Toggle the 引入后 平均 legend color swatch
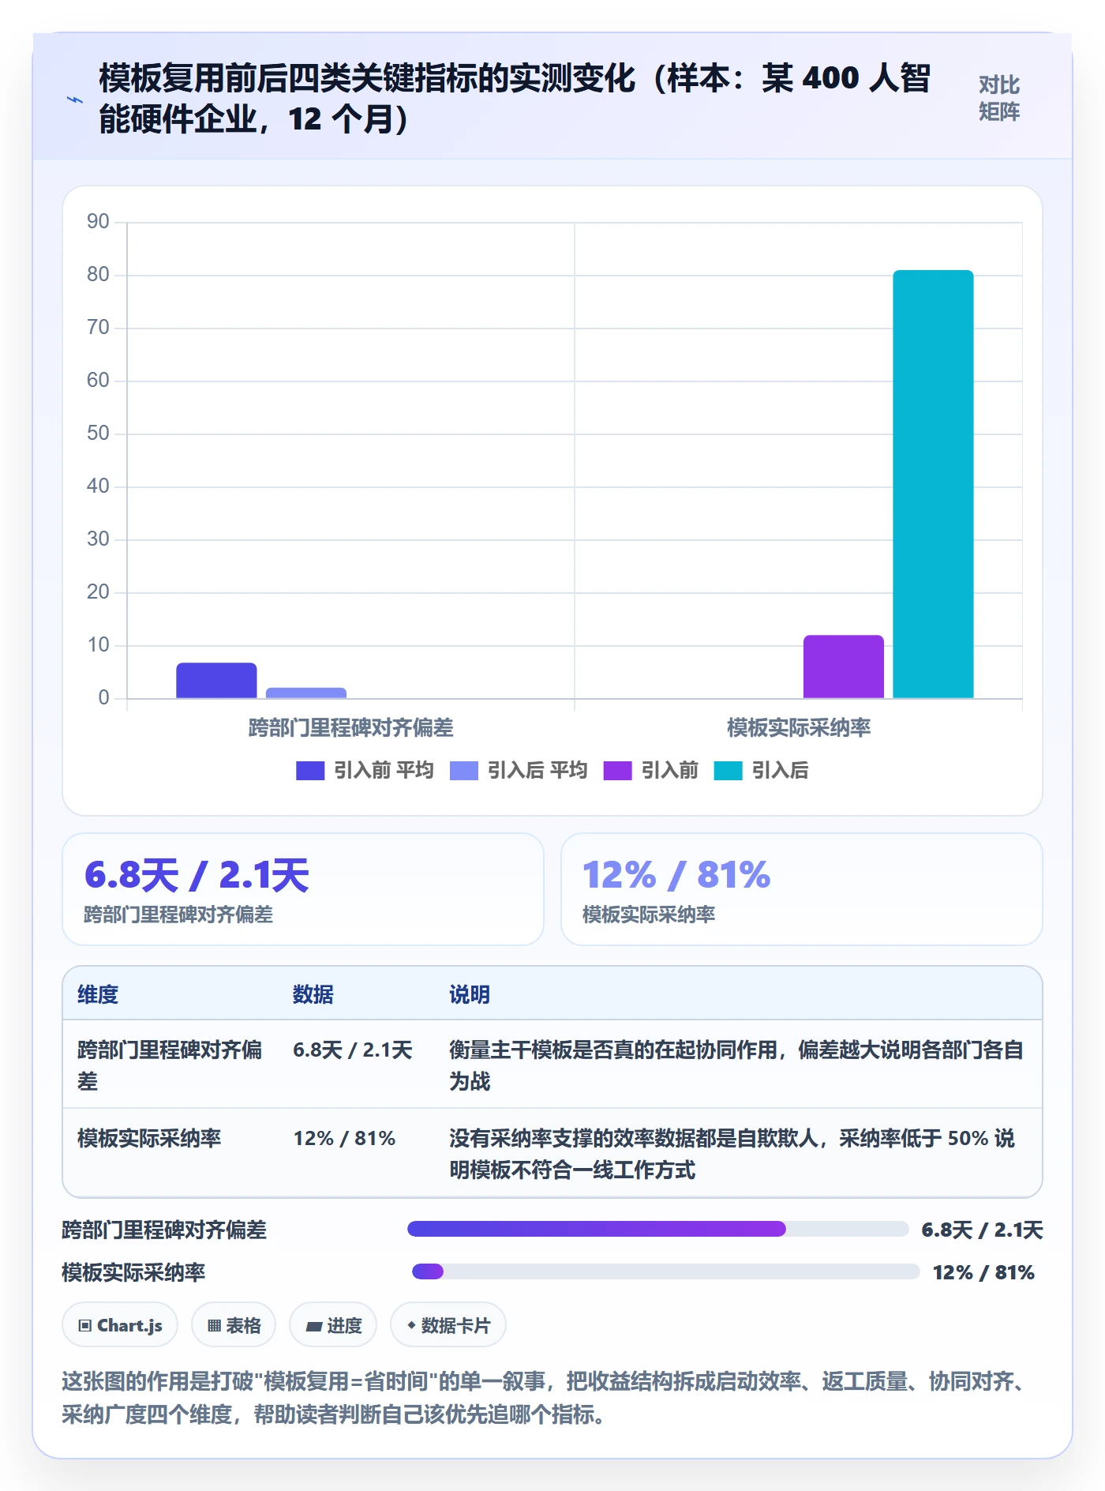This screenshot has width=1105, height=1491. pyautogui.click(x=464, y=771)
